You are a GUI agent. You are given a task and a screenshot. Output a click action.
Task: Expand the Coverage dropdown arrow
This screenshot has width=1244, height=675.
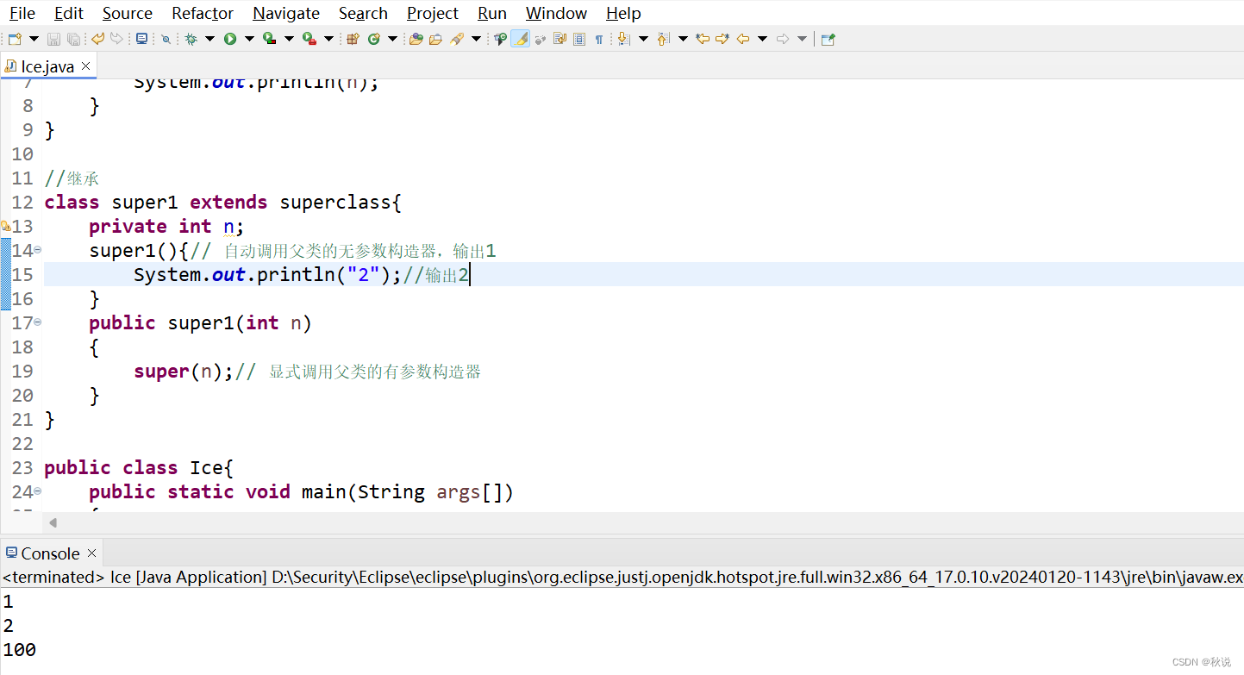[289, 39]
